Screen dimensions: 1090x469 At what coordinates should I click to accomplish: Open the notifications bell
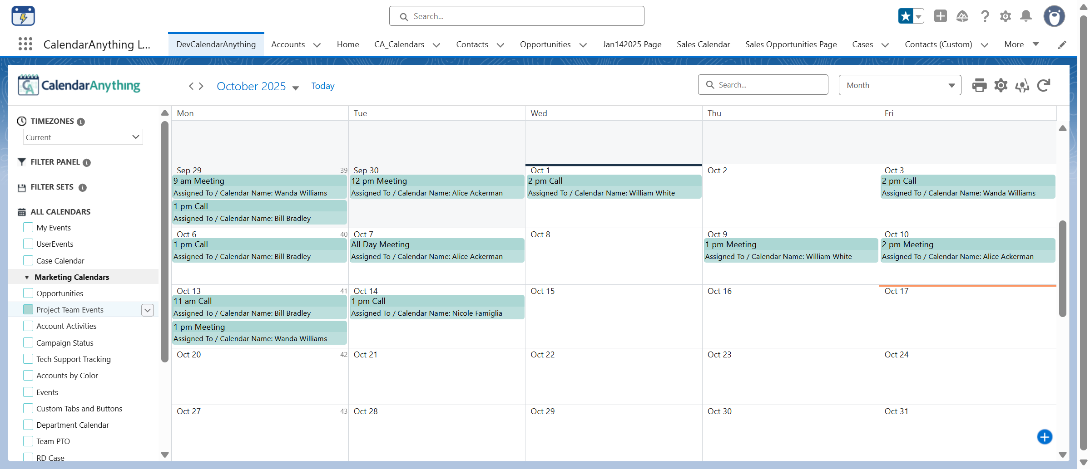tap(1026, 16)
